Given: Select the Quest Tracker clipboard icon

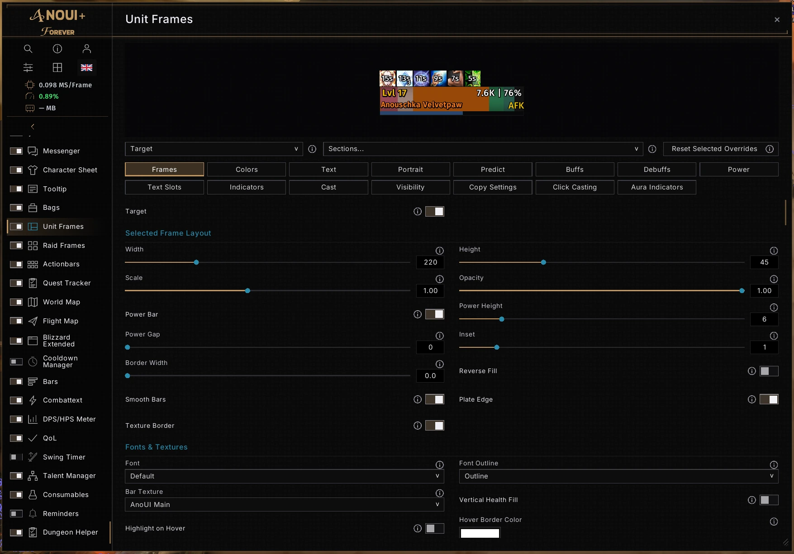Looking at the screenshot, I should click(x=33, y=283).
